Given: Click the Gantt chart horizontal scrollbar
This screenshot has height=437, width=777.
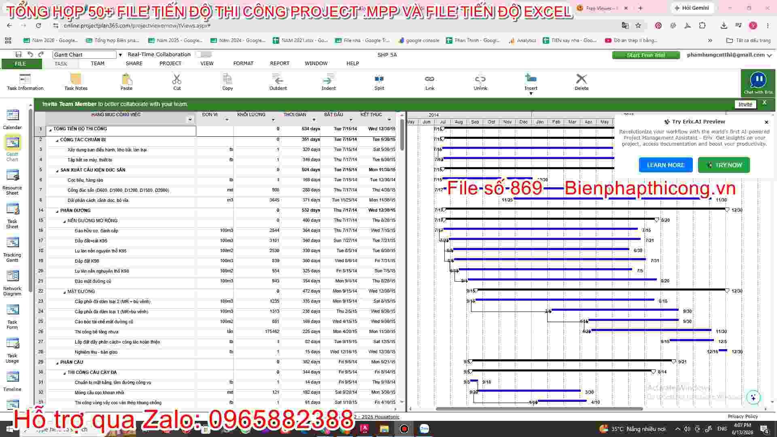Looking at the screenshot, I should pyautogui.click(x=539, y=409).
